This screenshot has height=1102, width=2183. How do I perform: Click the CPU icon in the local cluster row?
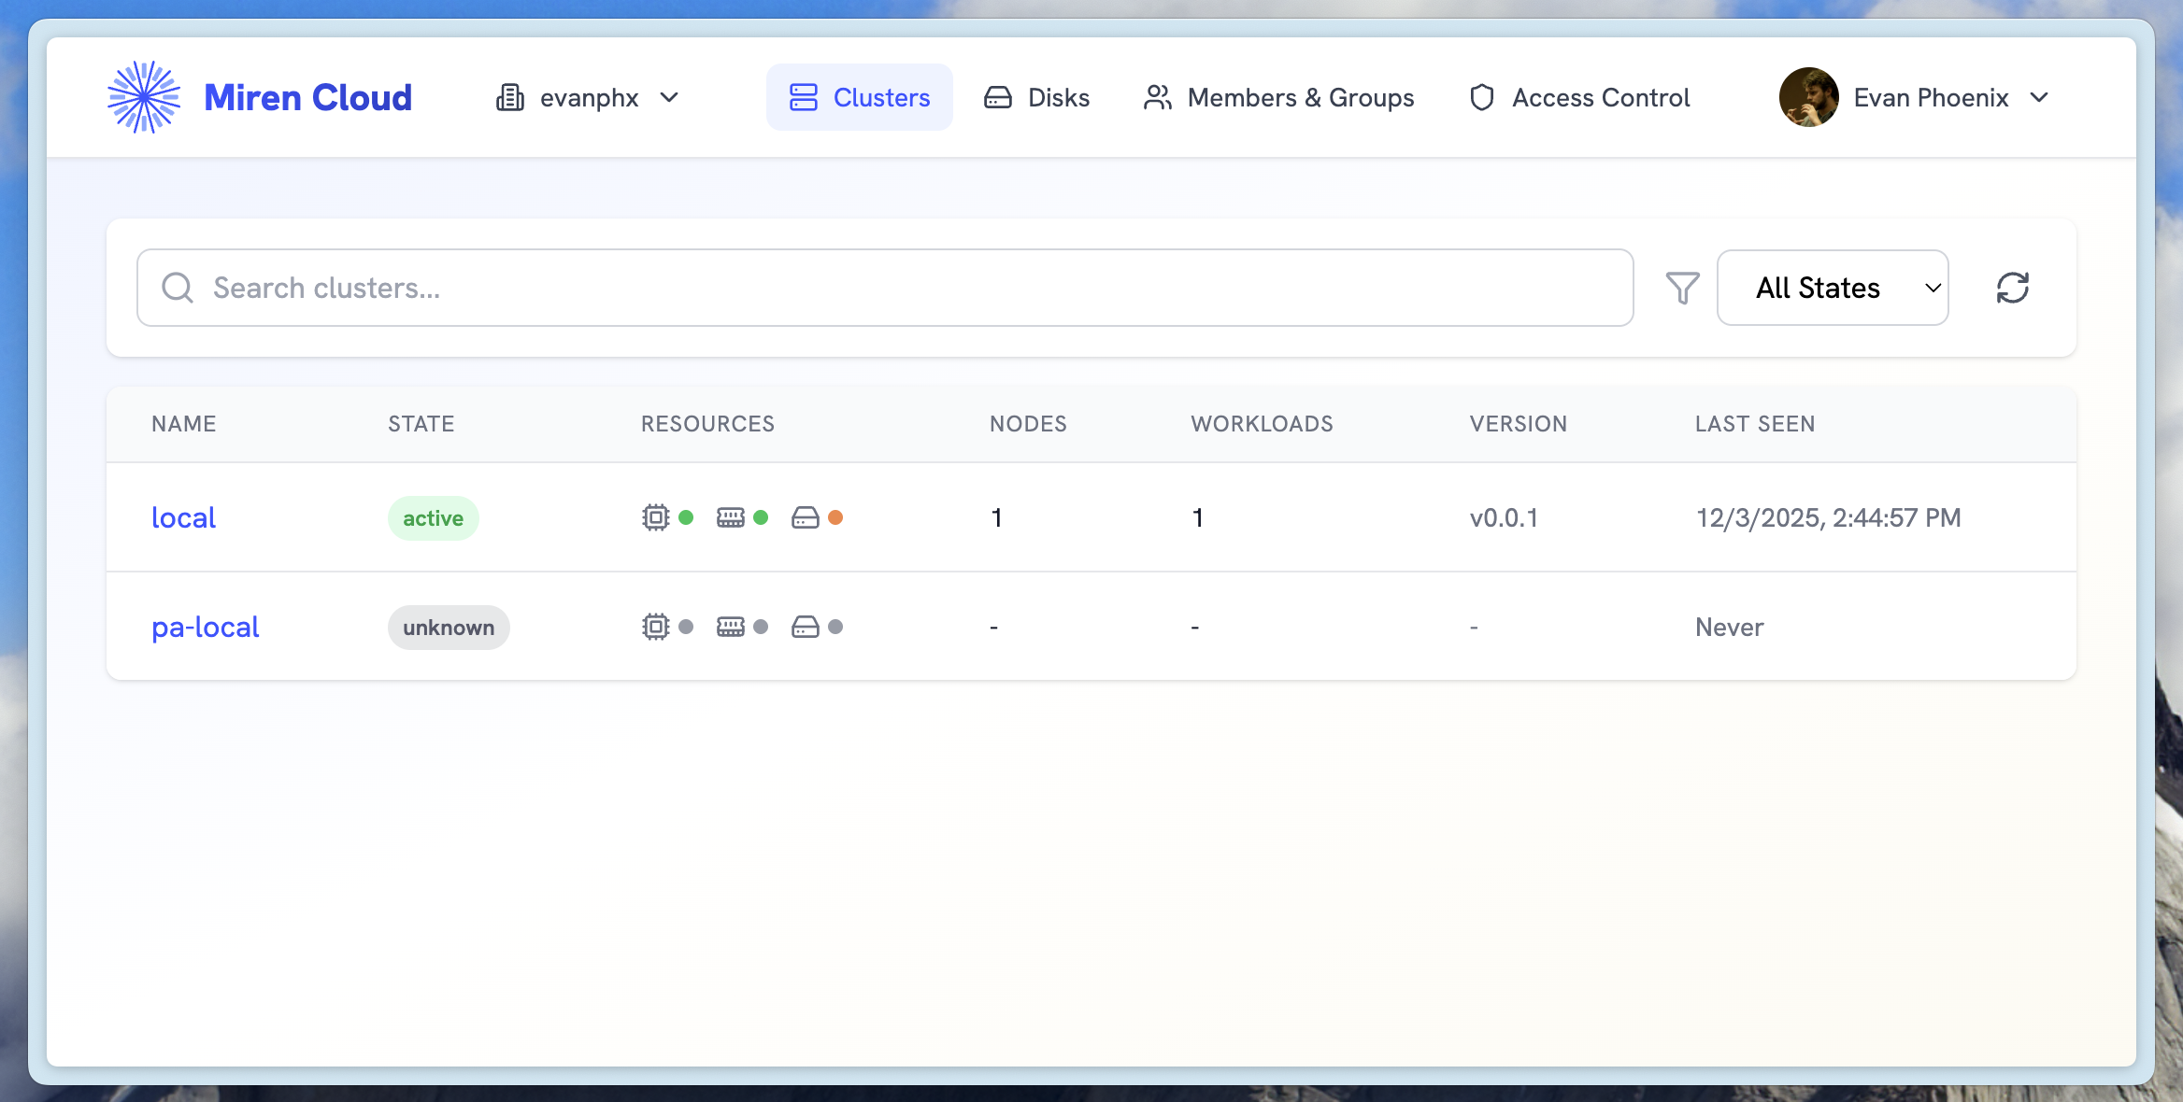pyautogui.click(x=657, y=517)
